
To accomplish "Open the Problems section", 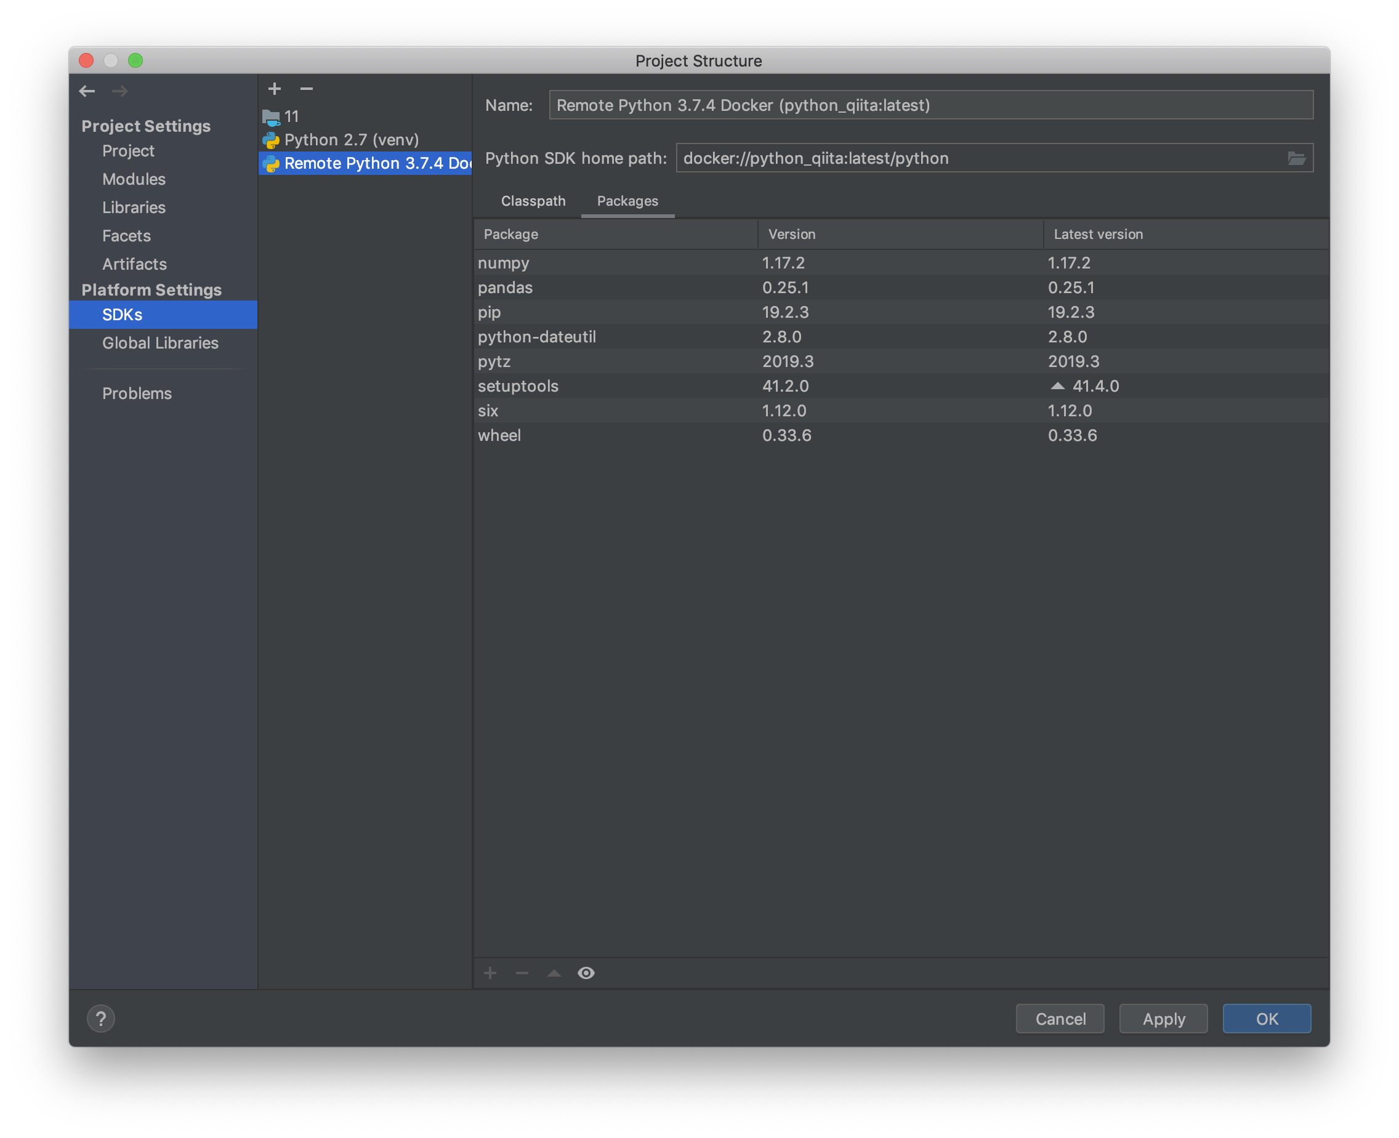I will coord(137,393).
